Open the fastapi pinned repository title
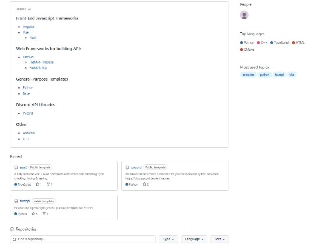Viewport: 319px width, 245px height. [25, 201]
